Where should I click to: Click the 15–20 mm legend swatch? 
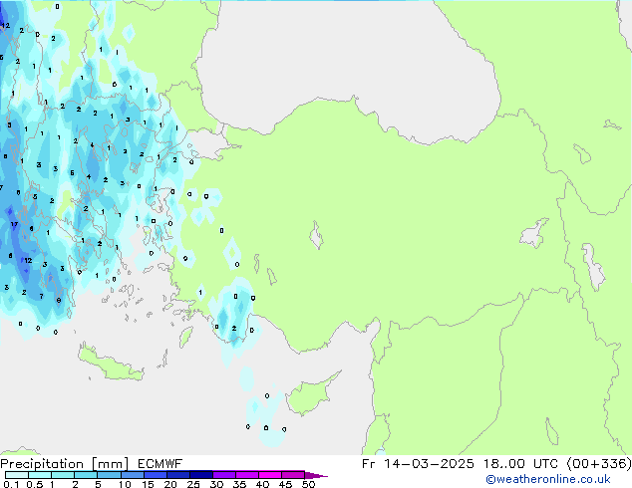[x=156, y=475]
